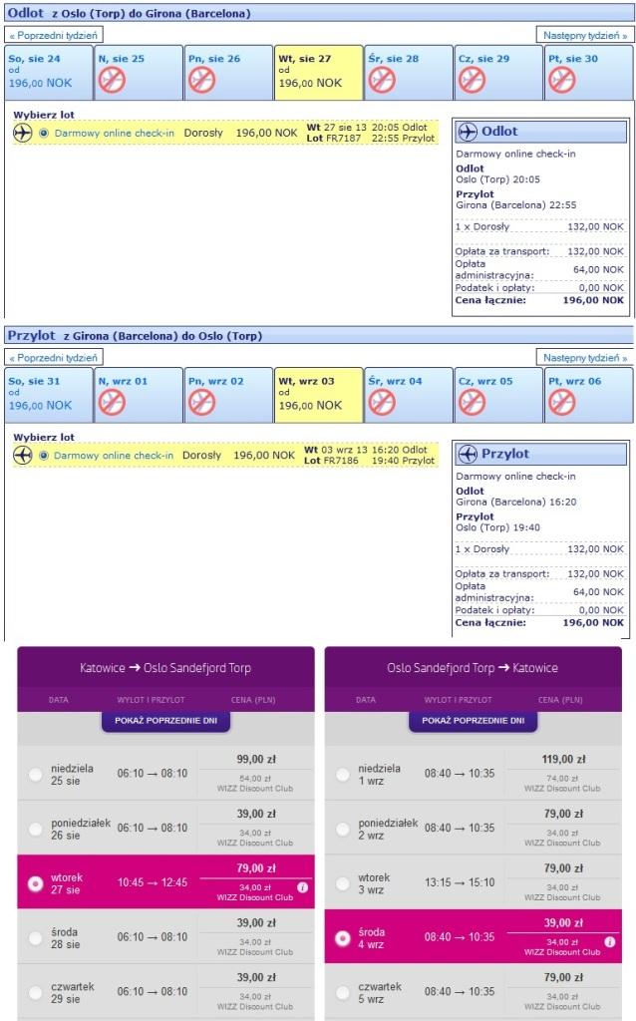Click 39,00 zł price on poniedziałek 26 sie
This screenshot has width=636, height=1021.
pyautogui.click(x=256, y=814)
